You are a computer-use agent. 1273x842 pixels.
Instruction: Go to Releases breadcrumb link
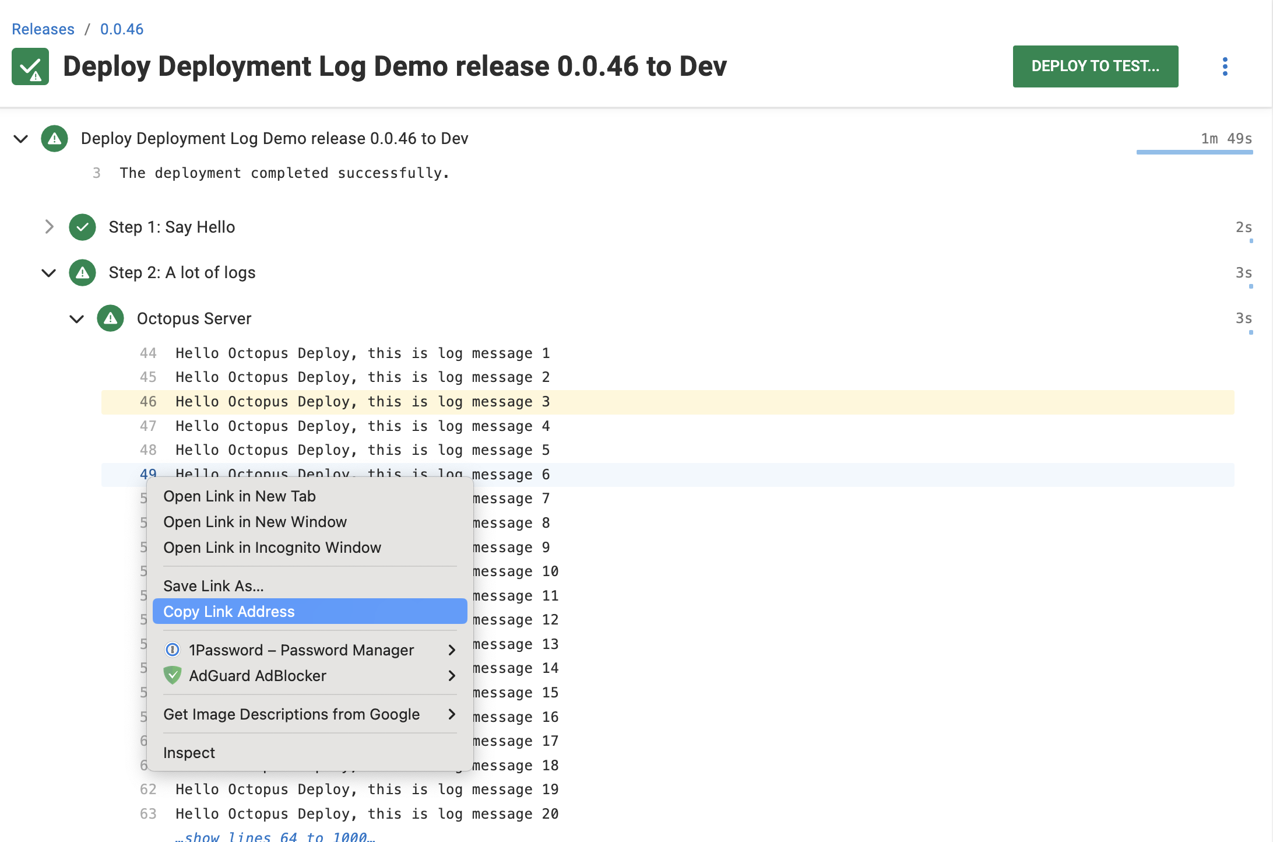pyautogui.click(x=43, y=29)
